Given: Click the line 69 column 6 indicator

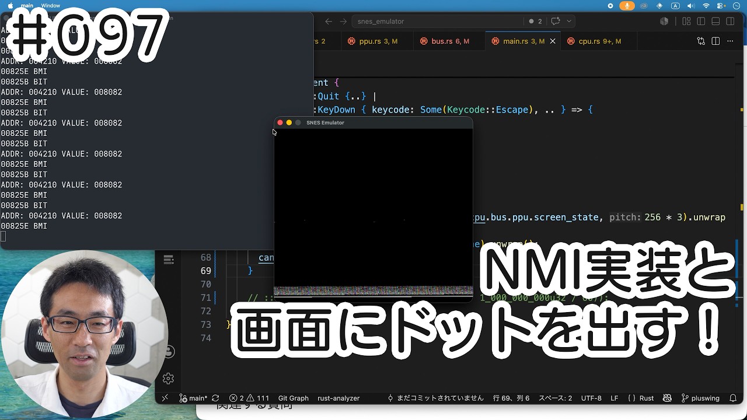Looking at the screenshot, I should pyautogui.click(x=511, y=398).
